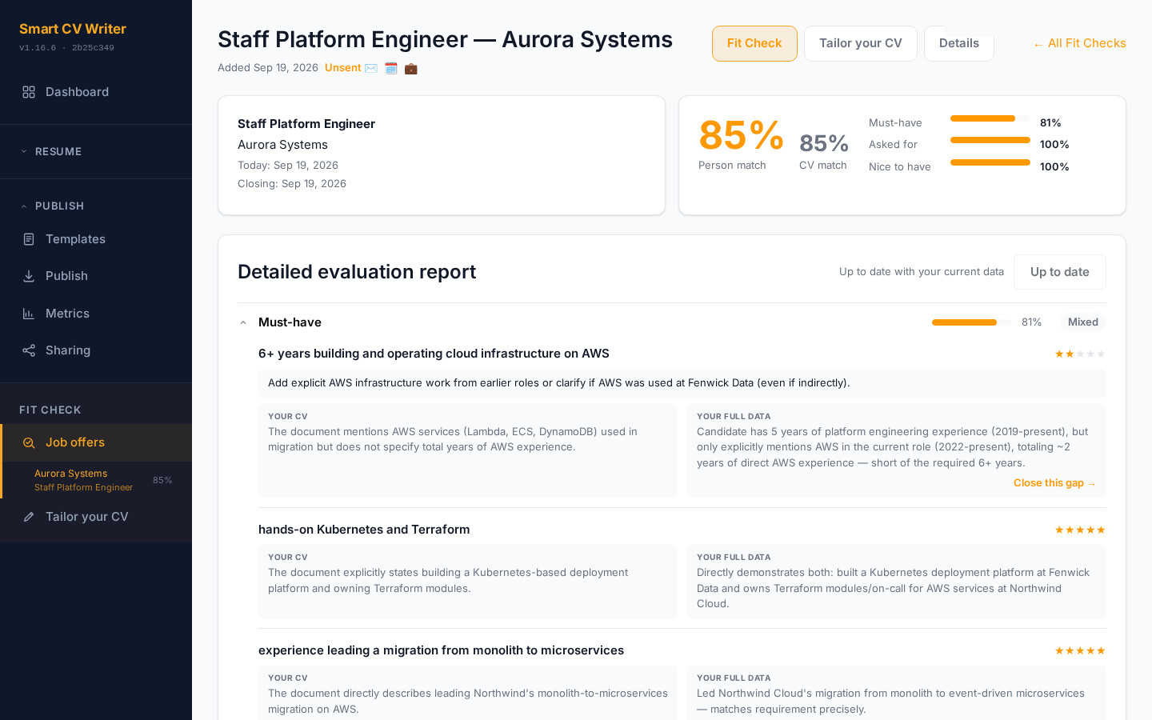Click the Smart CV Writer logo
The width and height of the screenshot is (1152, 720).
pos(73,29)
